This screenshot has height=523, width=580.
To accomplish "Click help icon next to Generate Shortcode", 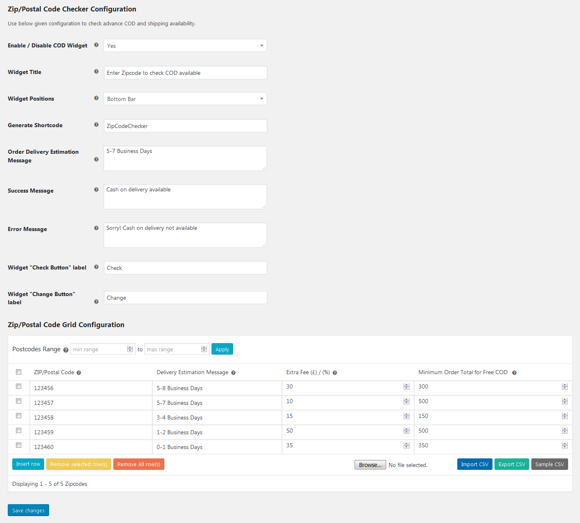I will [96, 125].
